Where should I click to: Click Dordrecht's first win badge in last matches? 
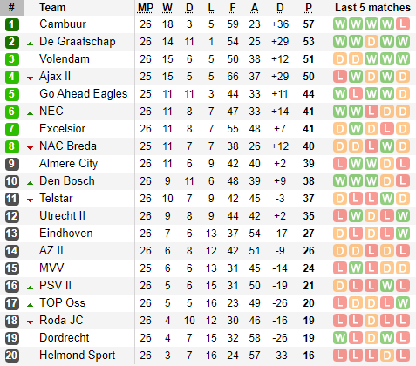(x=340, y=338)
